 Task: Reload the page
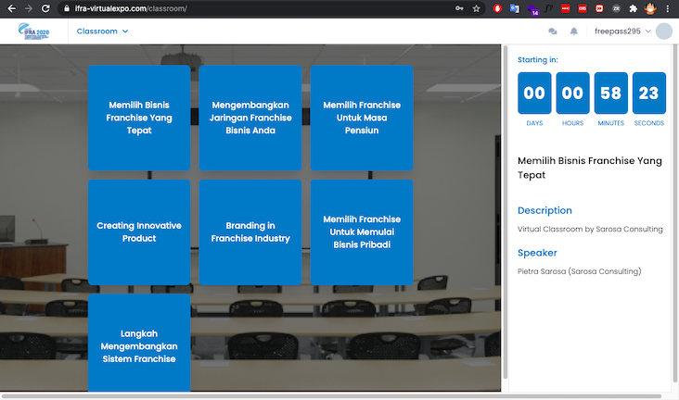point(45,8)
